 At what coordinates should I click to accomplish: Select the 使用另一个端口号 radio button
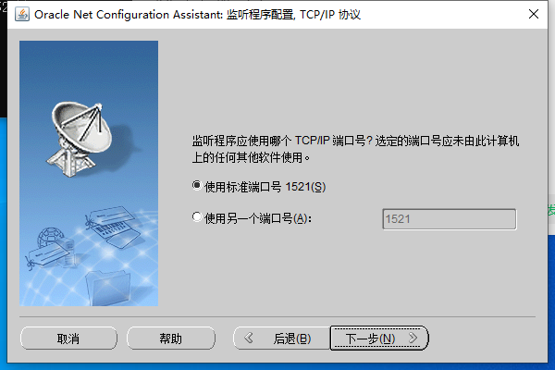[x=197, y=216]
